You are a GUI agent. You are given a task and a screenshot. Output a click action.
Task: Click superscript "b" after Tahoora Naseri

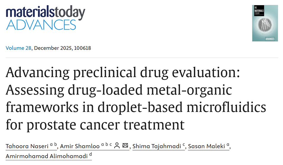click(55, 144)
